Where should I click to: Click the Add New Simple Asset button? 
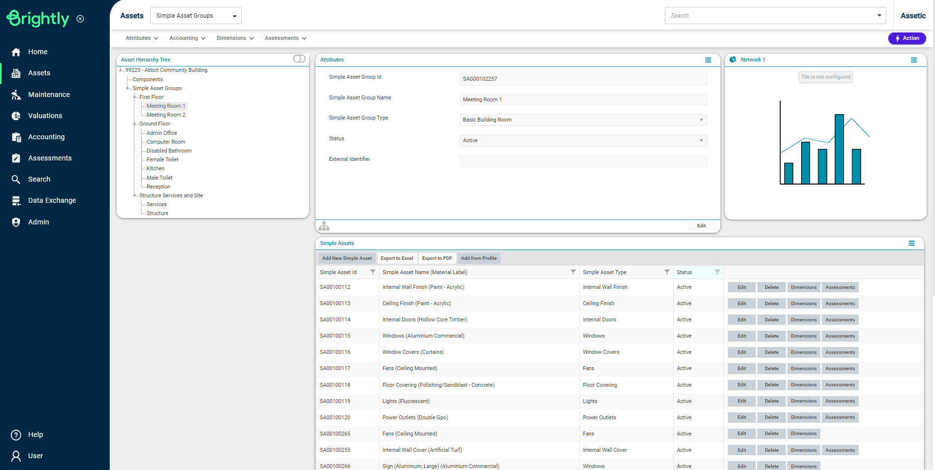347,258
